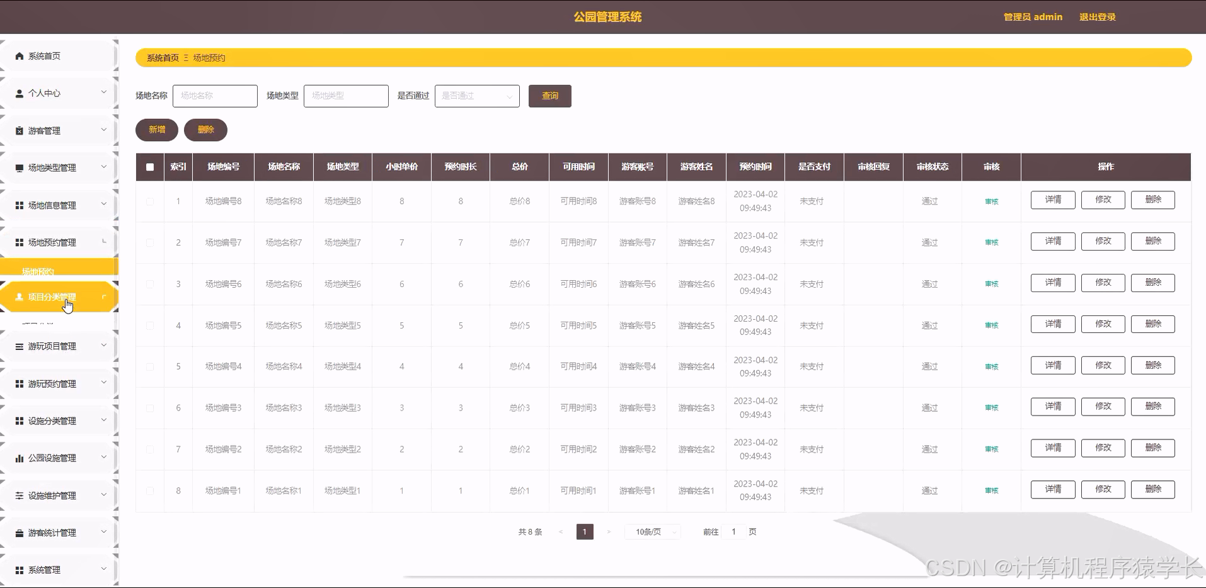Check the row with 场地编号5
The image size is (1206, 588).
point(150,325)
